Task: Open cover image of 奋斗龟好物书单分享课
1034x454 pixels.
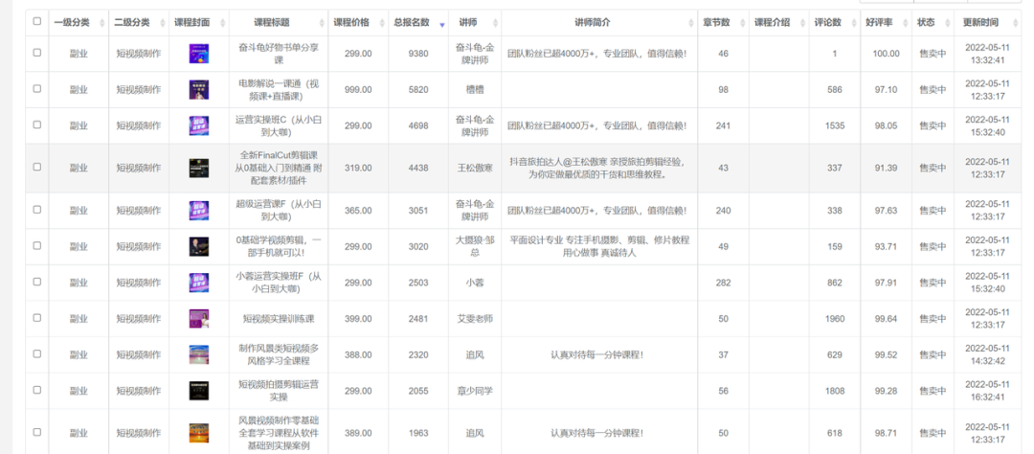Action: tap(198, 54)
